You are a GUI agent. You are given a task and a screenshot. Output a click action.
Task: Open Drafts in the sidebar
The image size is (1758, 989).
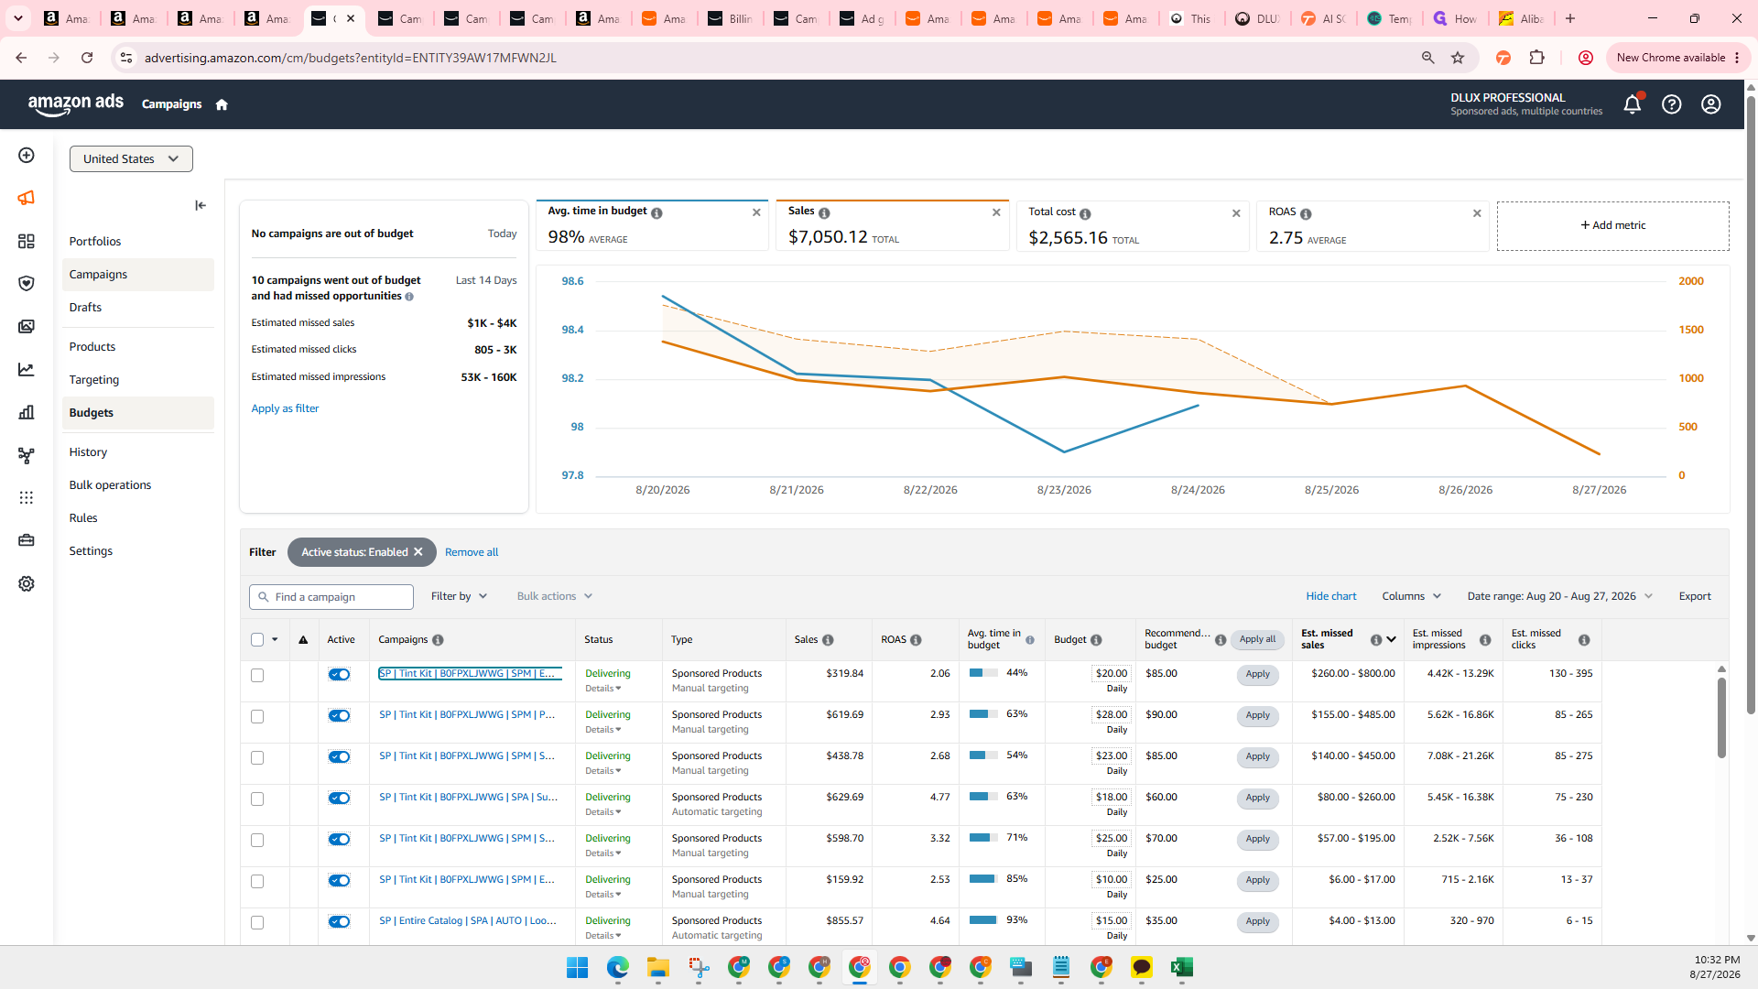pos(85,308)
